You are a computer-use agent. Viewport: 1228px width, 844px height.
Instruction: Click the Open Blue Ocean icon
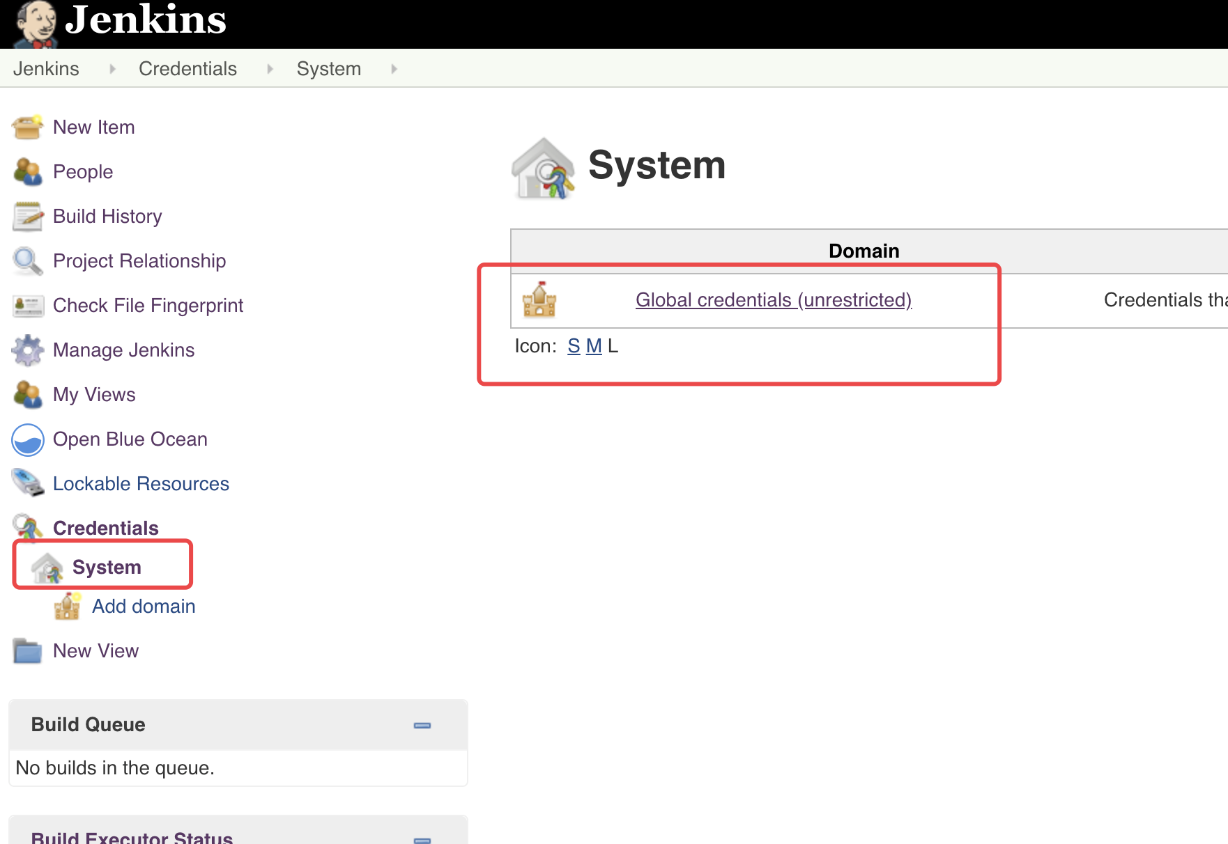click(28, 439)
